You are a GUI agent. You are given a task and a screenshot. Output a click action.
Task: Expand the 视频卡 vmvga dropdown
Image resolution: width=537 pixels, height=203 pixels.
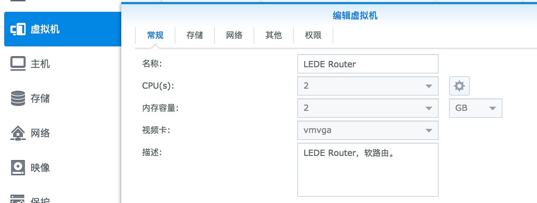click(x=368, y=130)
